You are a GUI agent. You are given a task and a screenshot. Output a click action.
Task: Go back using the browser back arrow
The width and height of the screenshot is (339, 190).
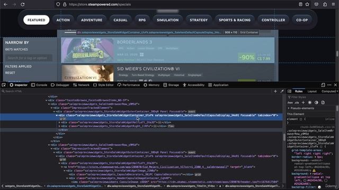[x=6, y=4]
